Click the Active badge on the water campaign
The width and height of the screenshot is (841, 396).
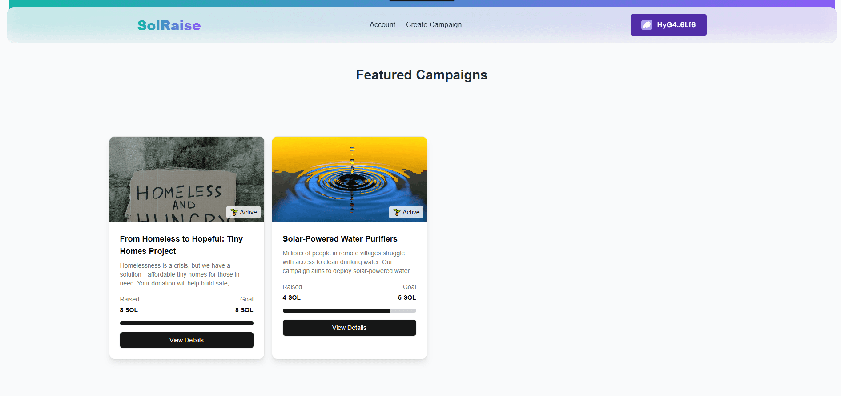tap(406, 212)
